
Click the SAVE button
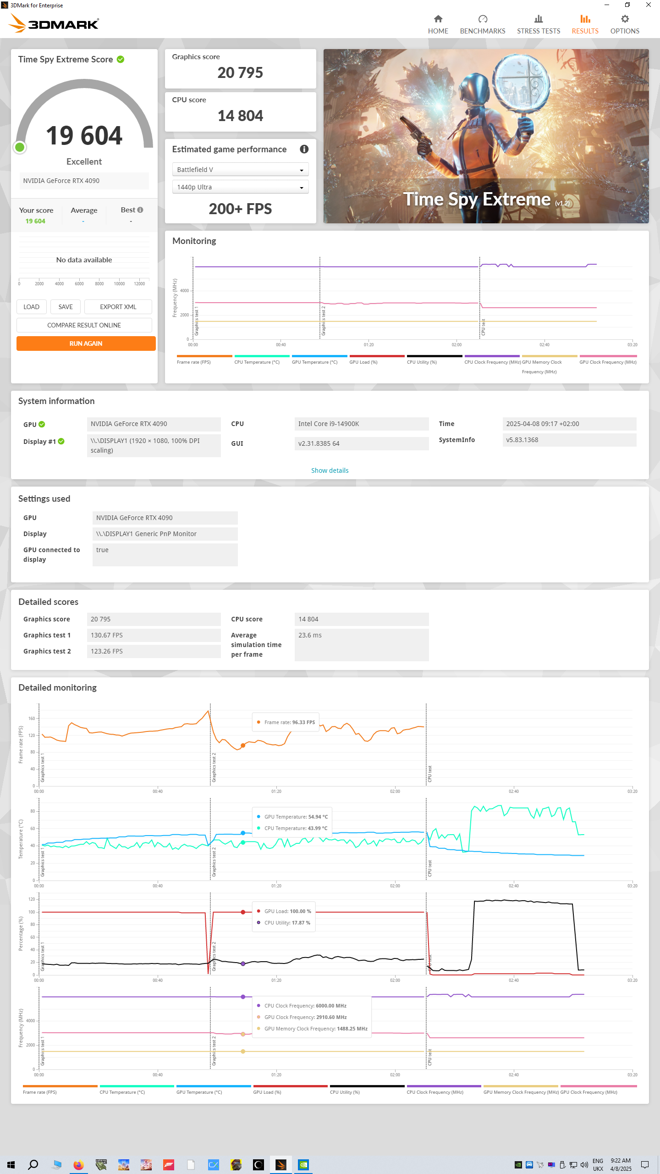66,307
